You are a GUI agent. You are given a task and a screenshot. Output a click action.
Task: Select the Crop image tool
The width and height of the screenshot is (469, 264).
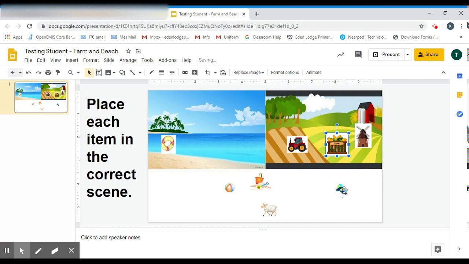(x=208, y=73)
